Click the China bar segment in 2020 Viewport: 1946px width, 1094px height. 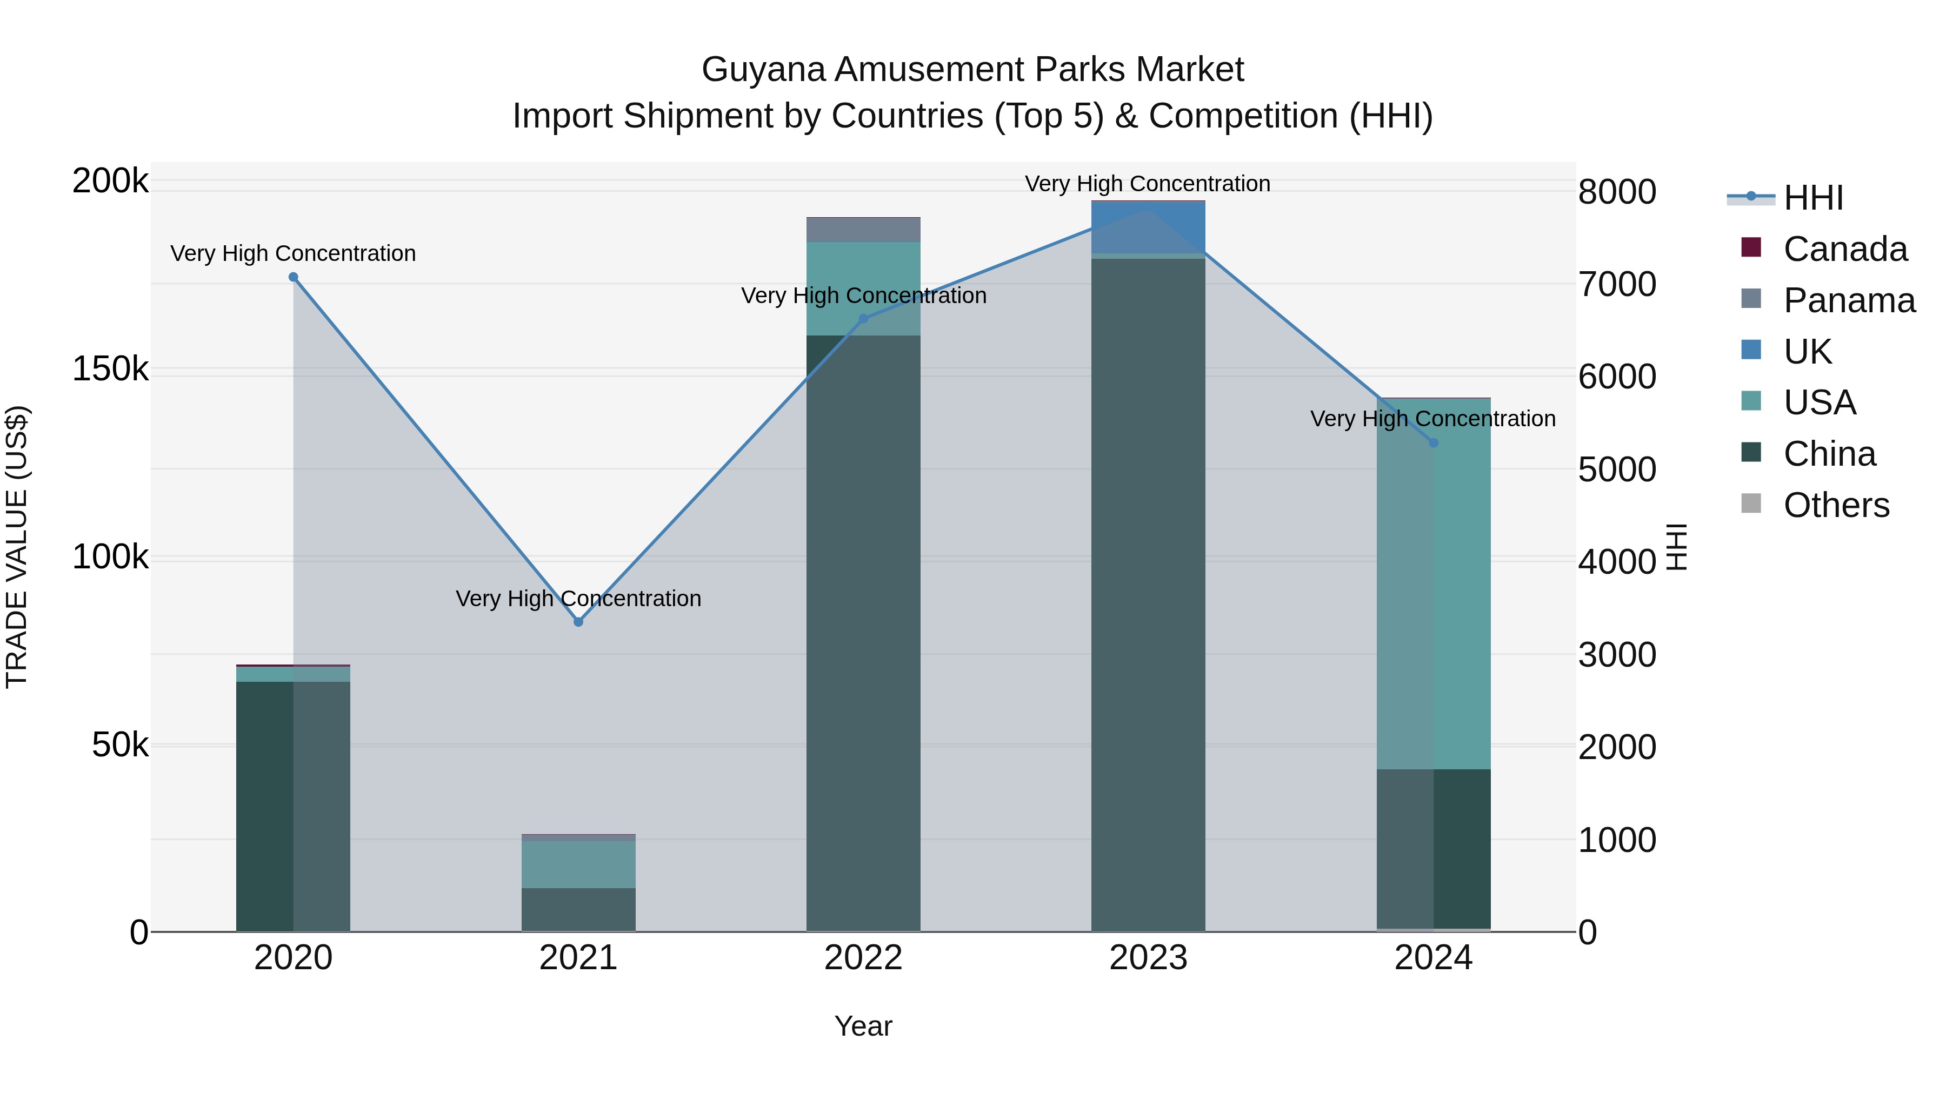[293, 807]
